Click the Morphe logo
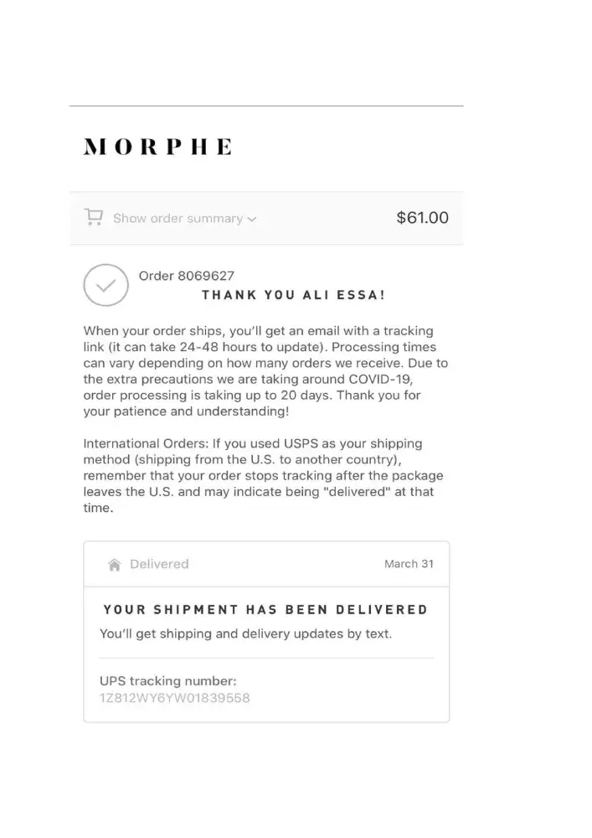This screenshot has width=592, height=838. (x=157, y=147)
